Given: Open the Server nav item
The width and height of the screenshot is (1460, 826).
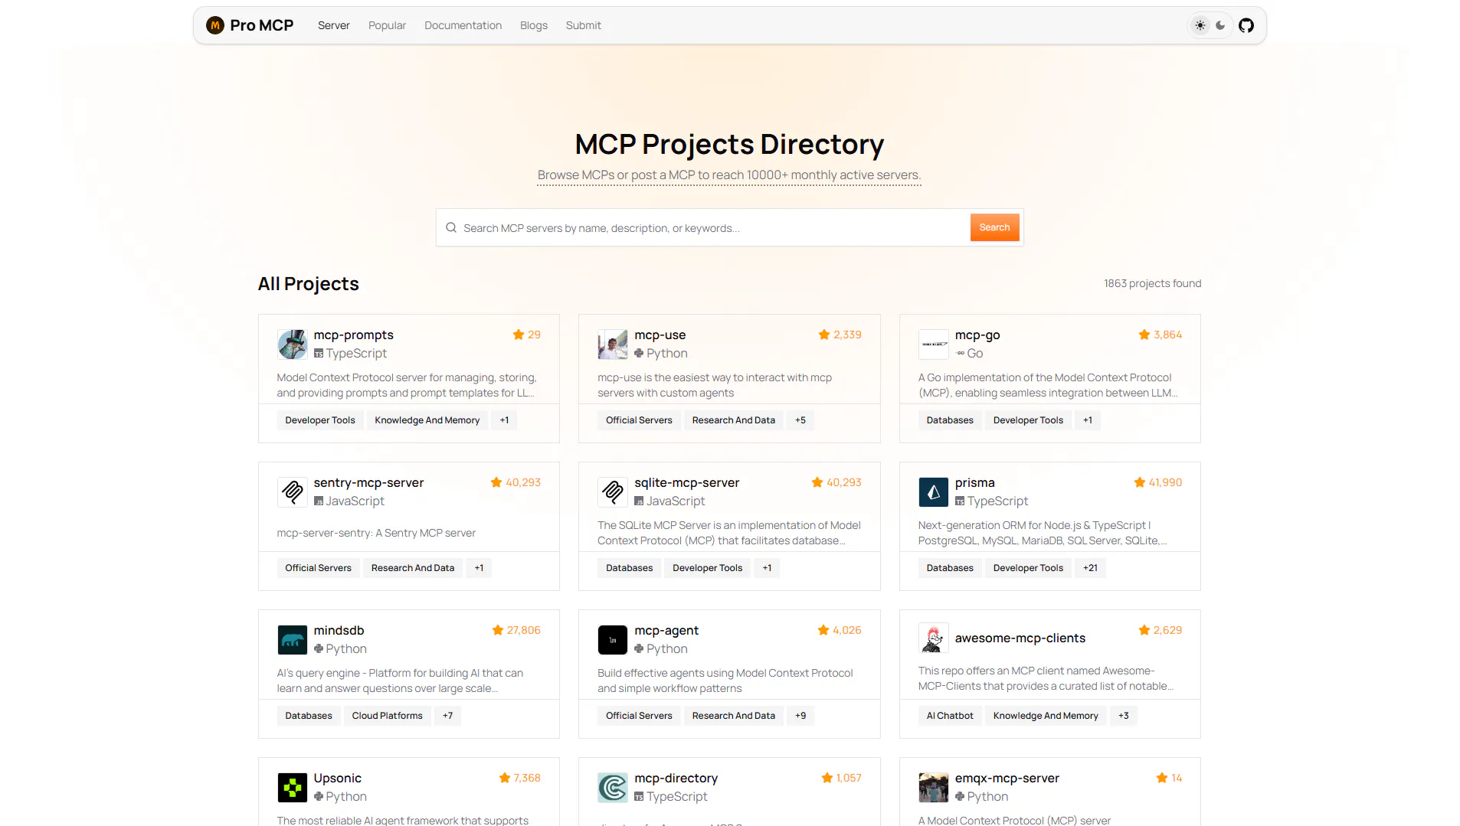Looking at the screenshot, I should [334, 25].
